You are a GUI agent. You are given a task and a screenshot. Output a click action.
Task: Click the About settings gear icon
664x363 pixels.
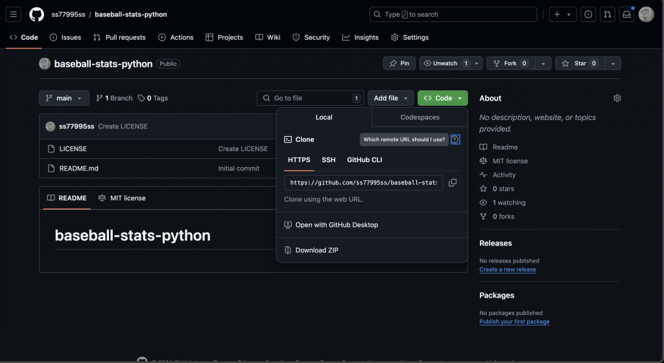pyautogui.click(x=617, y=98)
